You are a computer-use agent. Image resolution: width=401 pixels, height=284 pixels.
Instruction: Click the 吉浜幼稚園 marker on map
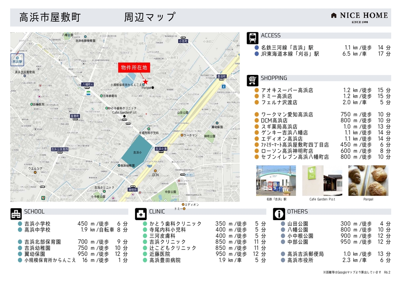pyautogui.click(x=119, y=166)
